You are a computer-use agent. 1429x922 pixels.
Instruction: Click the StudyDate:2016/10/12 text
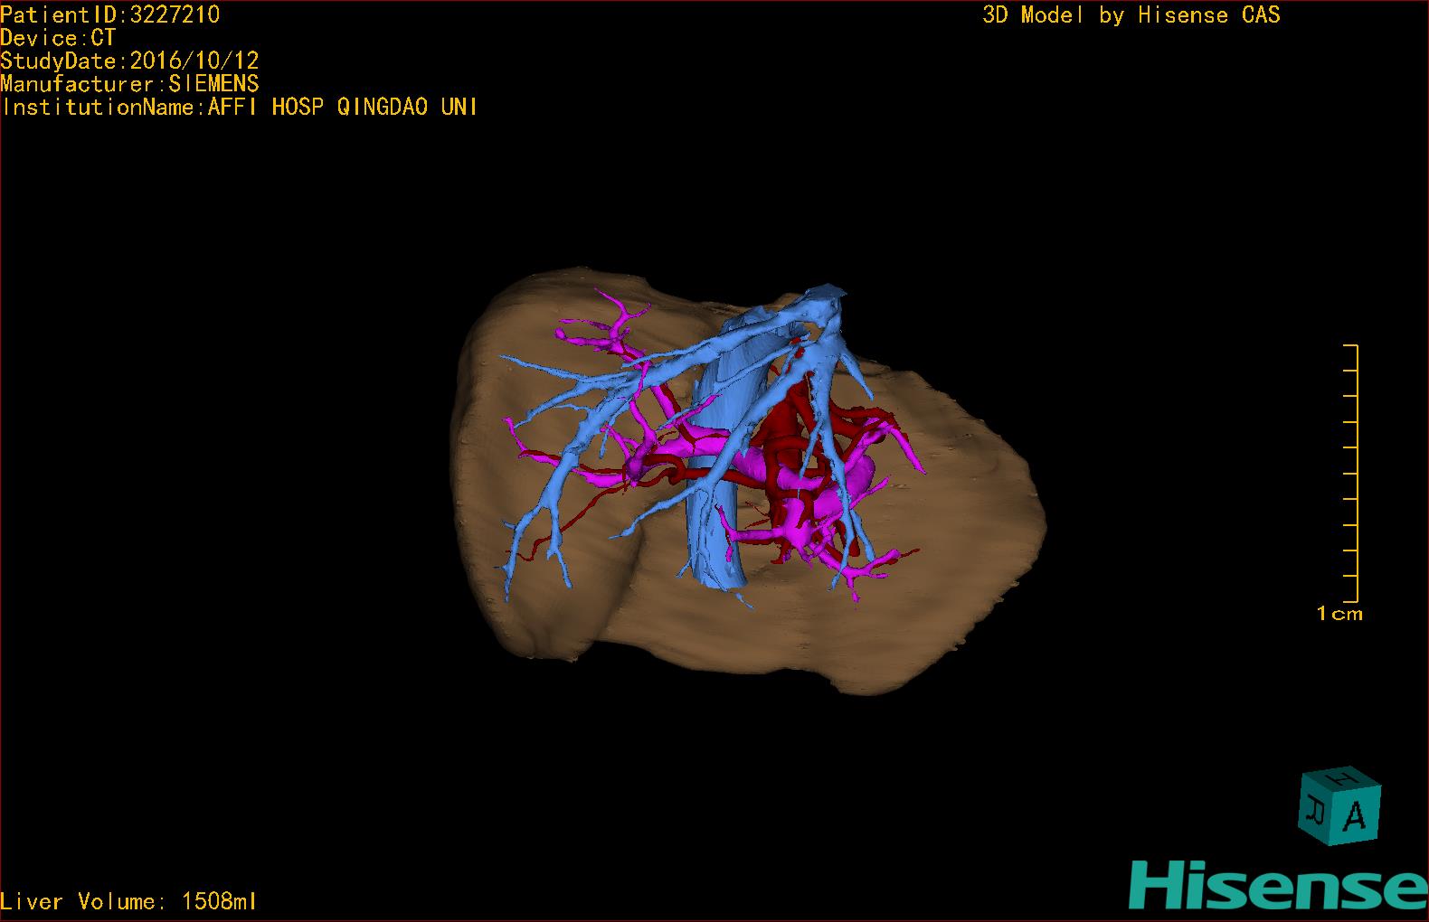pos(129,61)
